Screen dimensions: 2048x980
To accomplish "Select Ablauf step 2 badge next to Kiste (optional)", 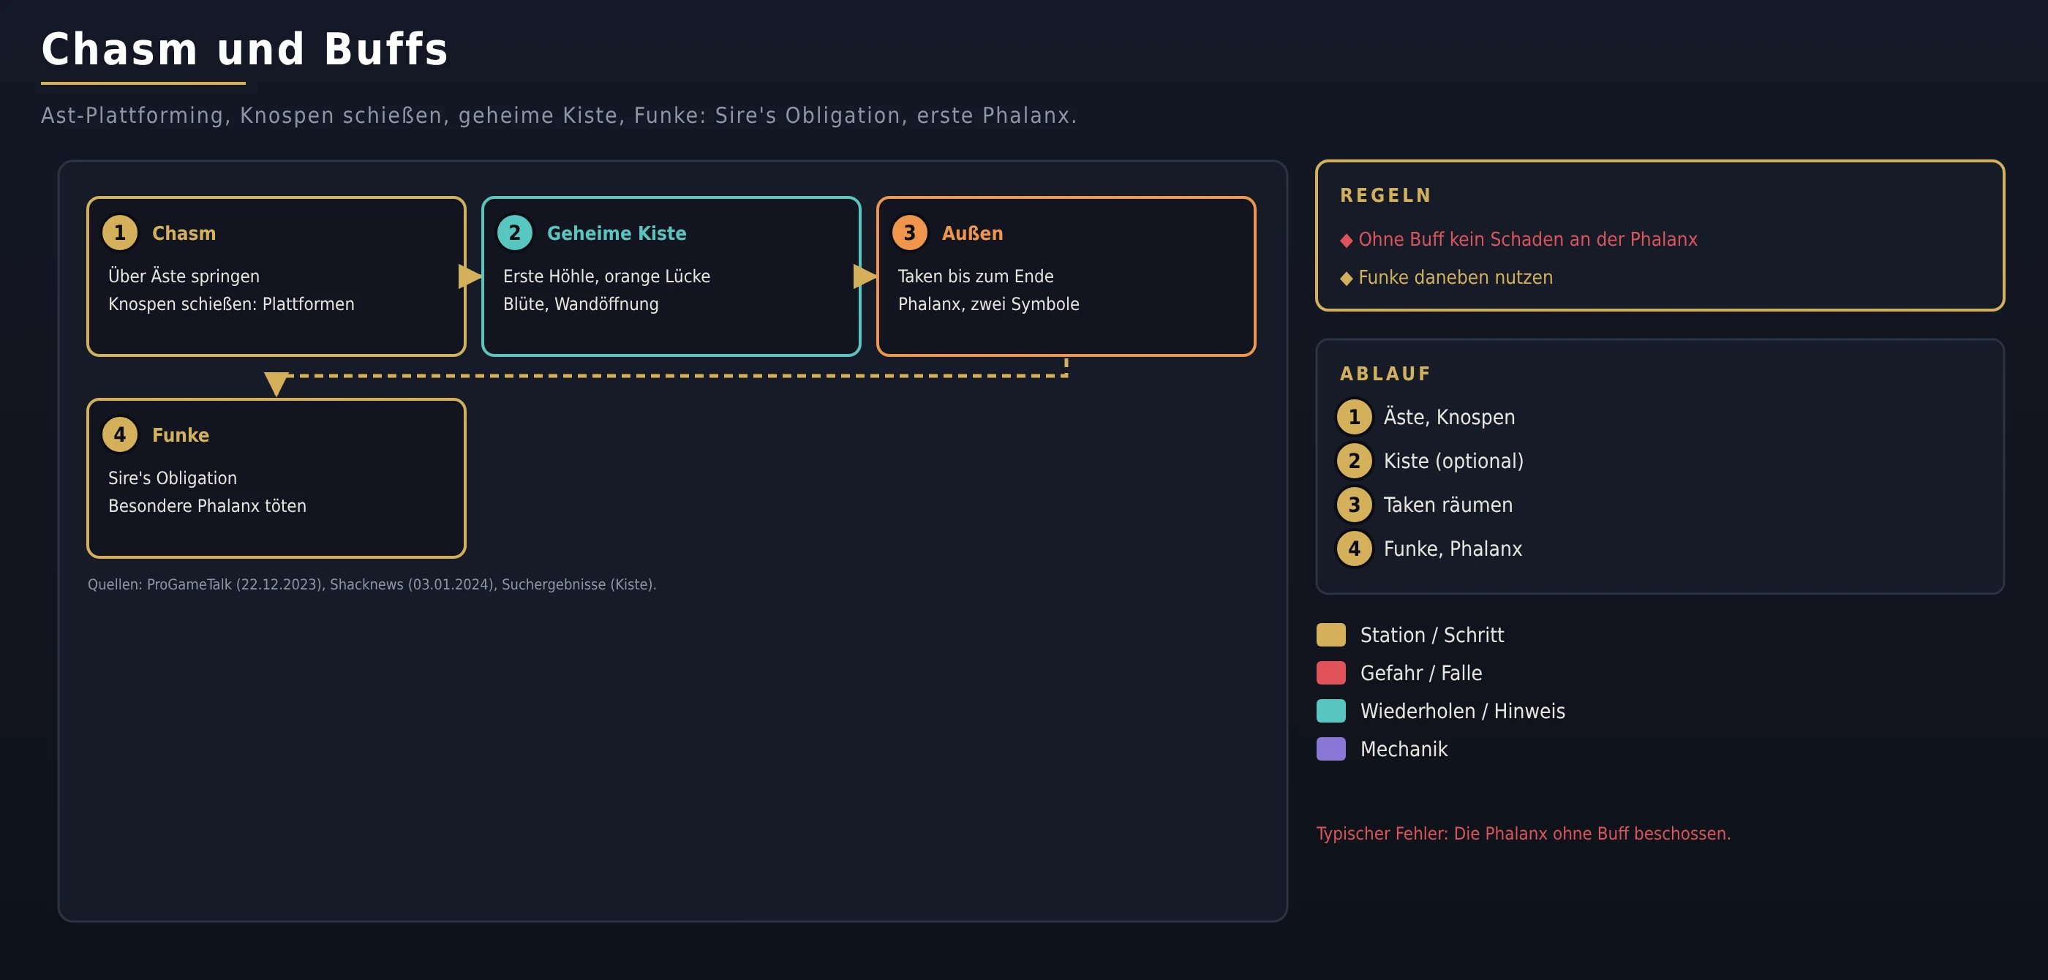I will click(x=1354, y=461).
